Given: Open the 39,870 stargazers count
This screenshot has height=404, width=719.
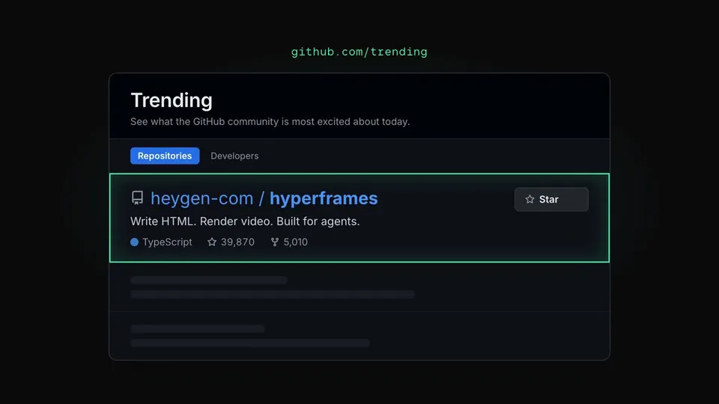Looking at the screenshot, I should 237,242.
